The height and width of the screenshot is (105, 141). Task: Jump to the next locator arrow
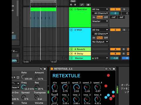pos(75,5)
